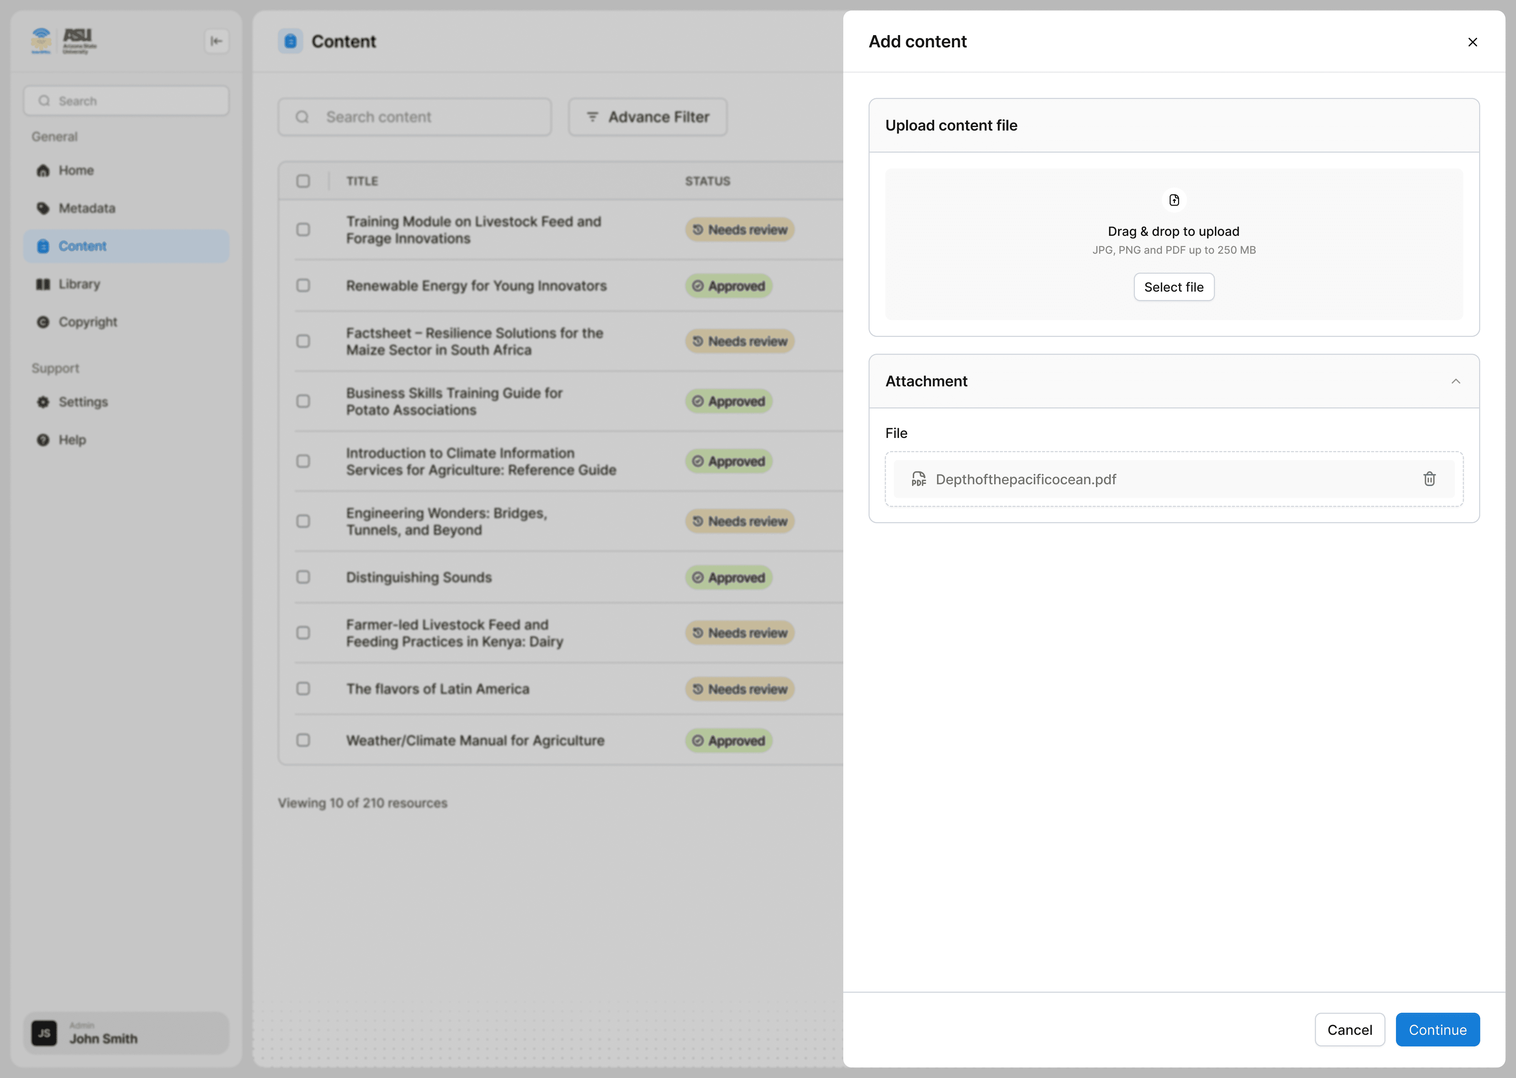Open the Metadata sidebar item
The height and width of the screenshot is (1078, 1516).
86,208
